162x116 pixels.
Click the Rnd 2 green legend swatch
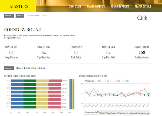click(x=25, y=68)
